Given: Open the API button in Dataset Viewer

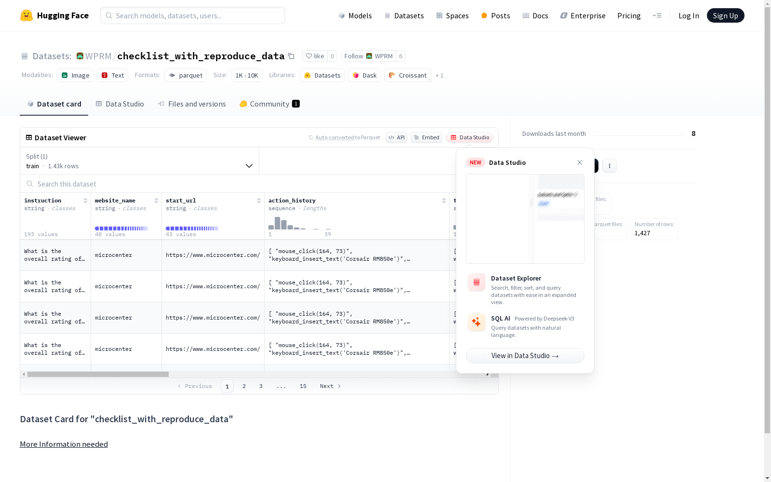Looking at the screenshot, I should (x=397, y=137).
